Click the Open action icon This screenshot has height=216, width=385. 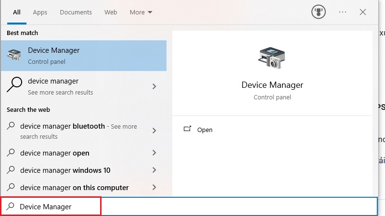click(187, 129)
